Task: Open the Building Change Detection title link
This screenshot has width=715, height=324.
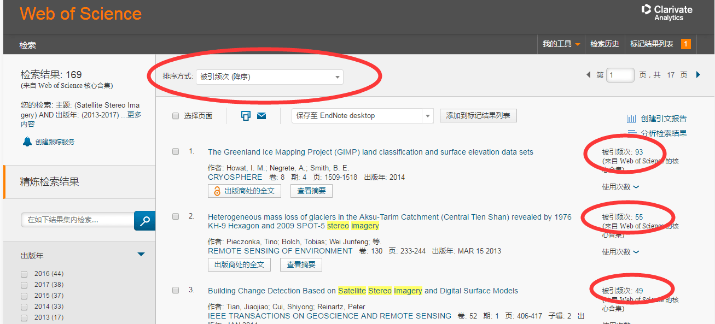Action: click(363, 291)
